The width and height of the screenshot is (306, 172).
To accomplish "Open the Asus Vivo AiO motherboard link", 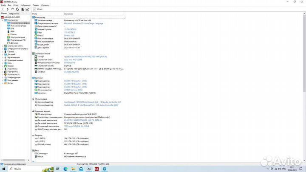I will (73, 60).
